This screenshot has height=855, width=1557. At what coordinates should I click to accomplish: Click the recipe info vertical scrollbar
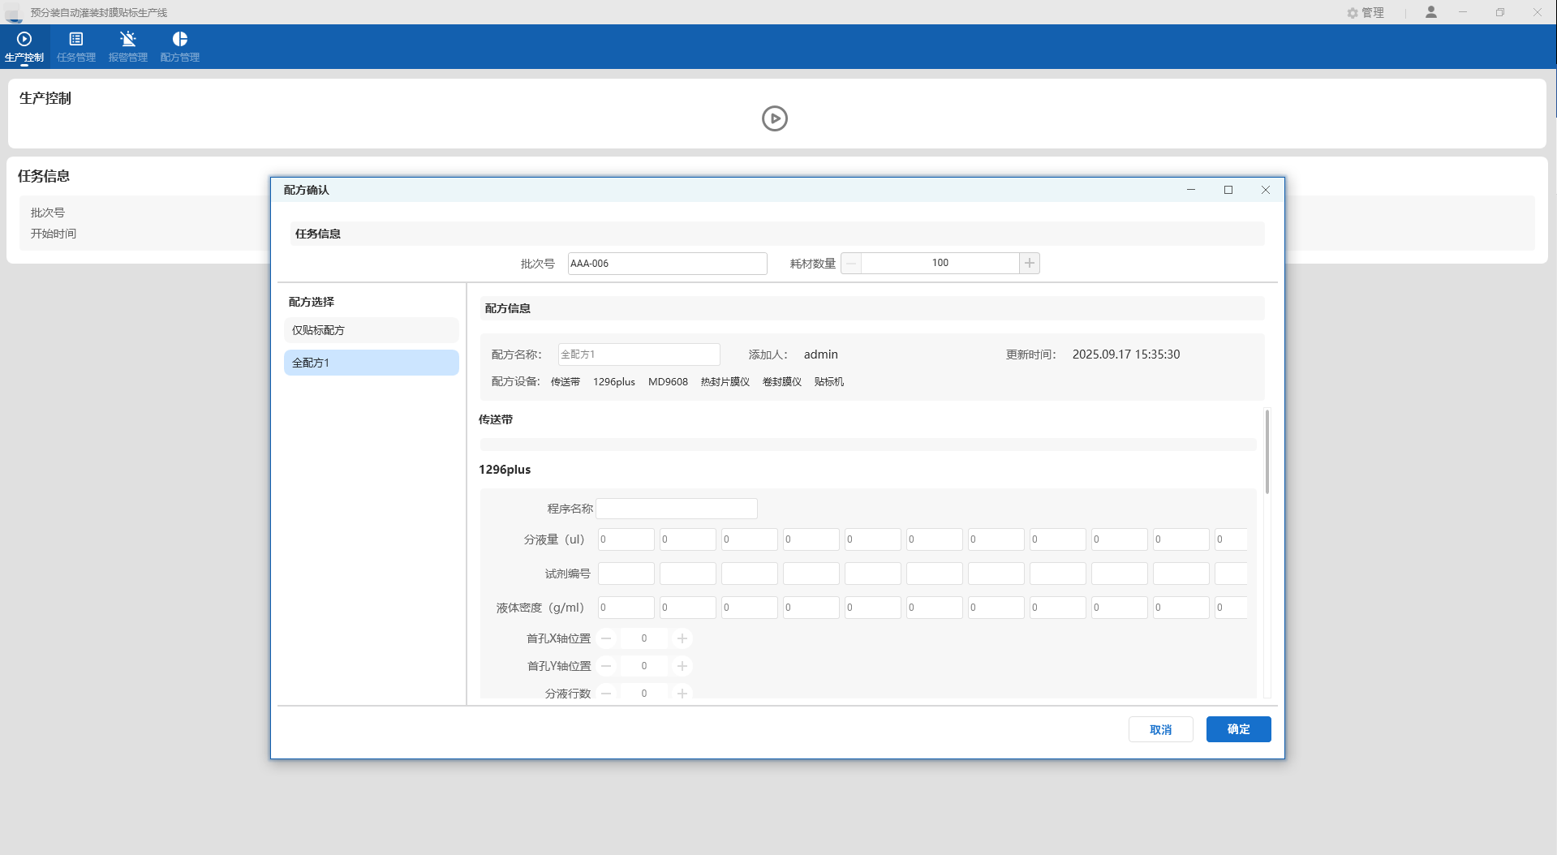tap(1267, 452)
